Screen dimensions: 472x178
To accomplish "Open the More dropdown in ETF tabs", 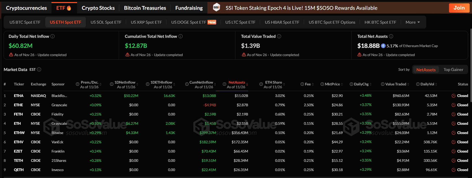I will [x=413, y=22].
